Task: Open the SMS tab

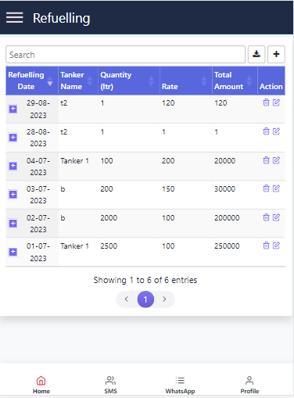Action: 111,385
